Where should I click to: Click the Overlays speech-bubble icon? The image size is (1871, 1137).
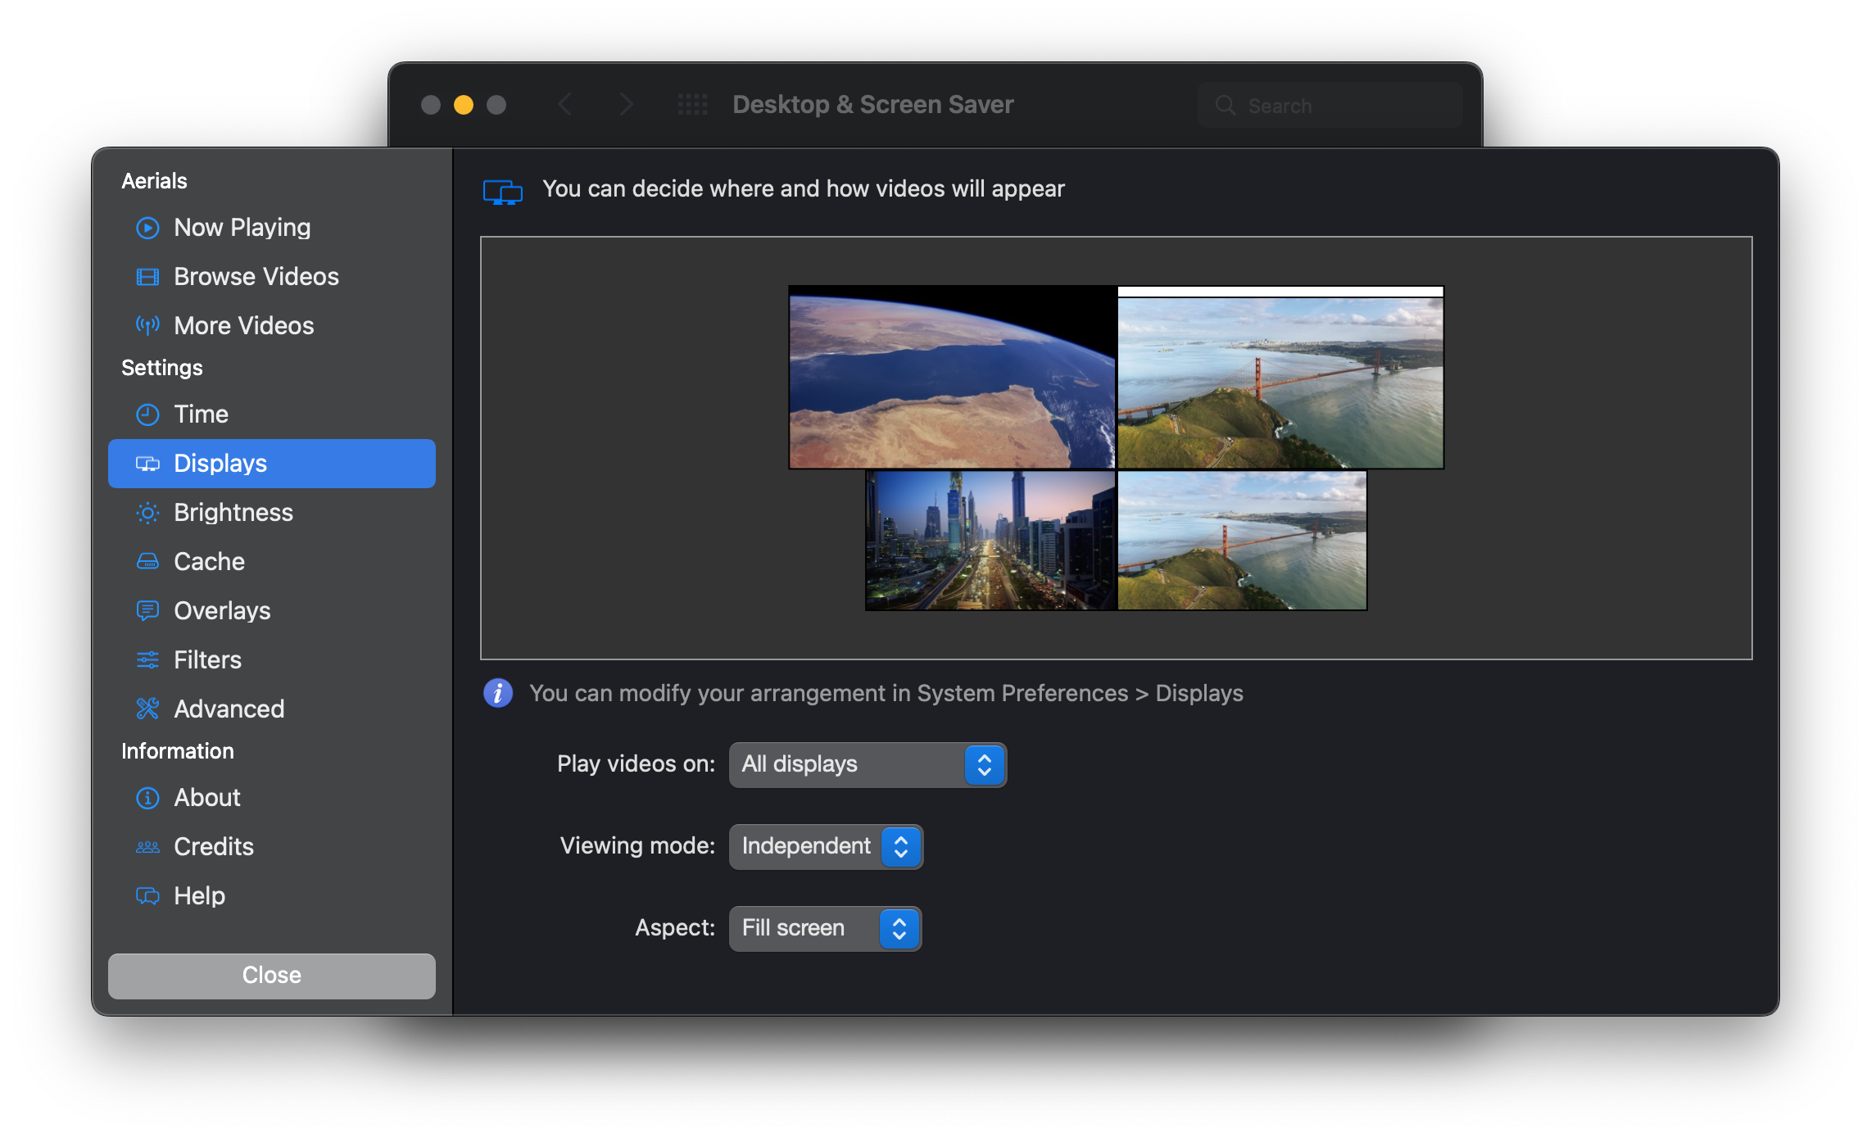(x=147, y=611)
